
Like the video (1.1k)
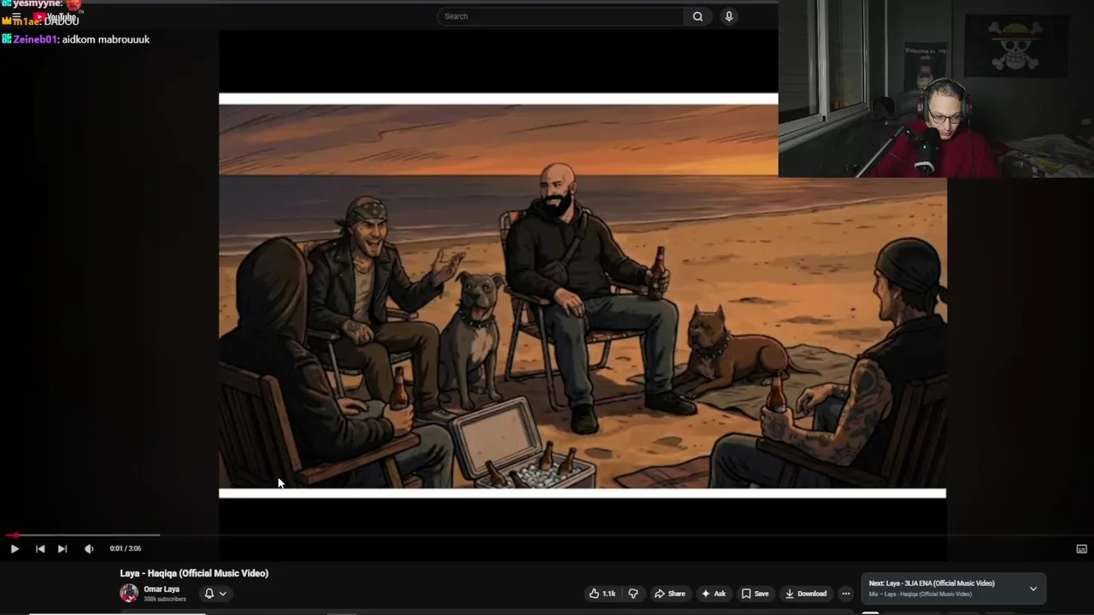tap(603, 594)
